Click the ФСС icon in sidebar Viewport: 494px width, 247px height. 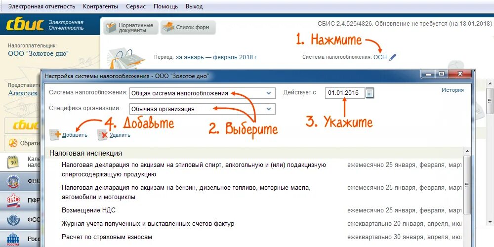coord(13,220)
